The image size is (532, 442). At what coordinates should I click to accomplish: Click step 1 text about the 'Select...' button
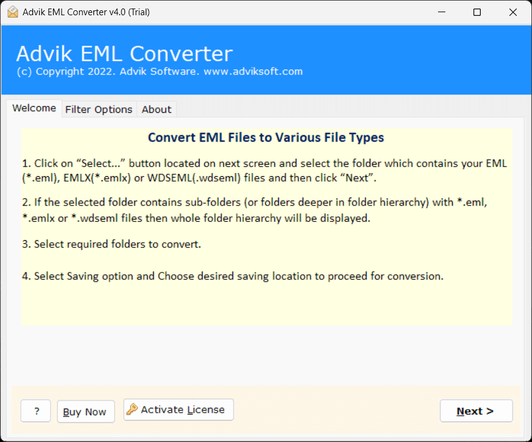tap(264, 171)
